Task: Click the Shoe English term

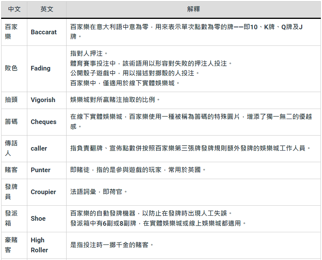Action: coord(38,218)
